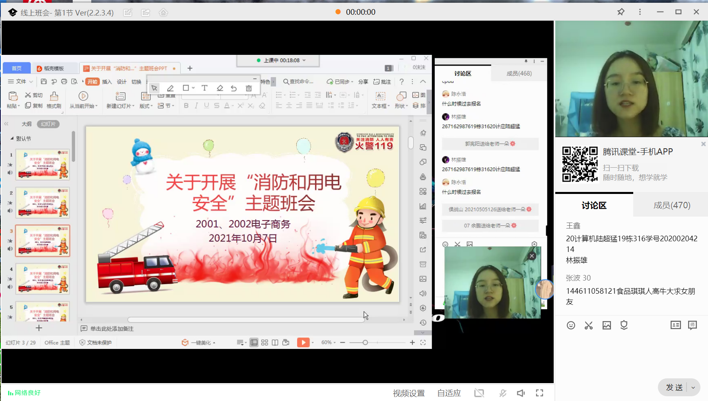Click the 视频设置 button
The height and width of the screenshot is (401, 708).
(x=408, y=393)
